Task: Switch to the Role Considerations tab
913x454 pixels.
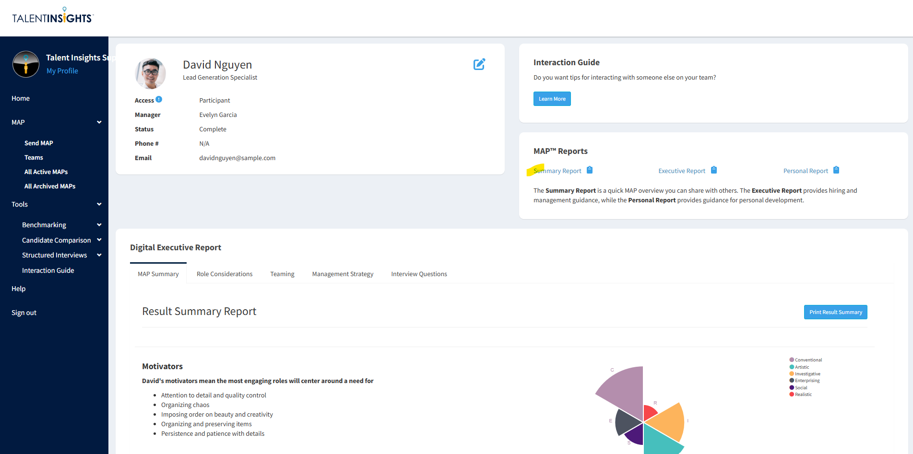Action: pyautogui.click(x=225, y=274)
